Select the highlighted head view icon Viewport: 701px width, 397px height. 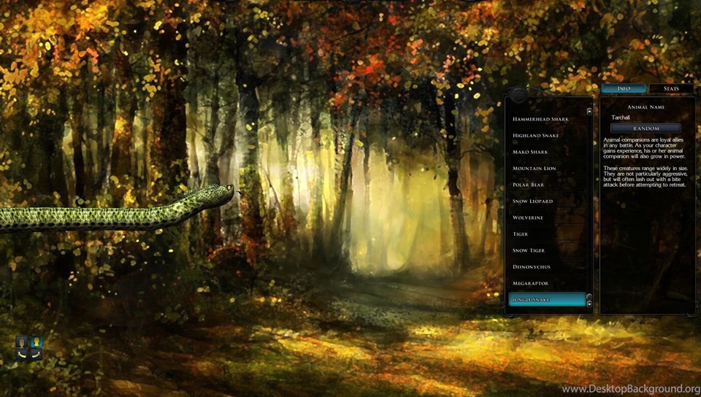point(36,342)
